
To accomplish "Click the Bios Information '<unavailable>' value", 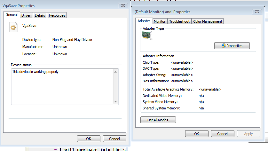I will [x=182, y=81].
